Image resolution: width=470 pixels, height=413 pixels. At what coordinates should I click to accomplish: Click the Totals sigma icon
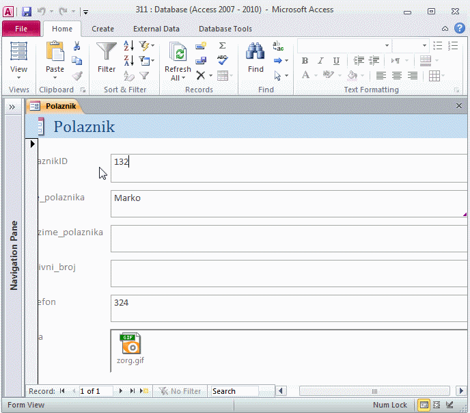[x=222, y=46]
